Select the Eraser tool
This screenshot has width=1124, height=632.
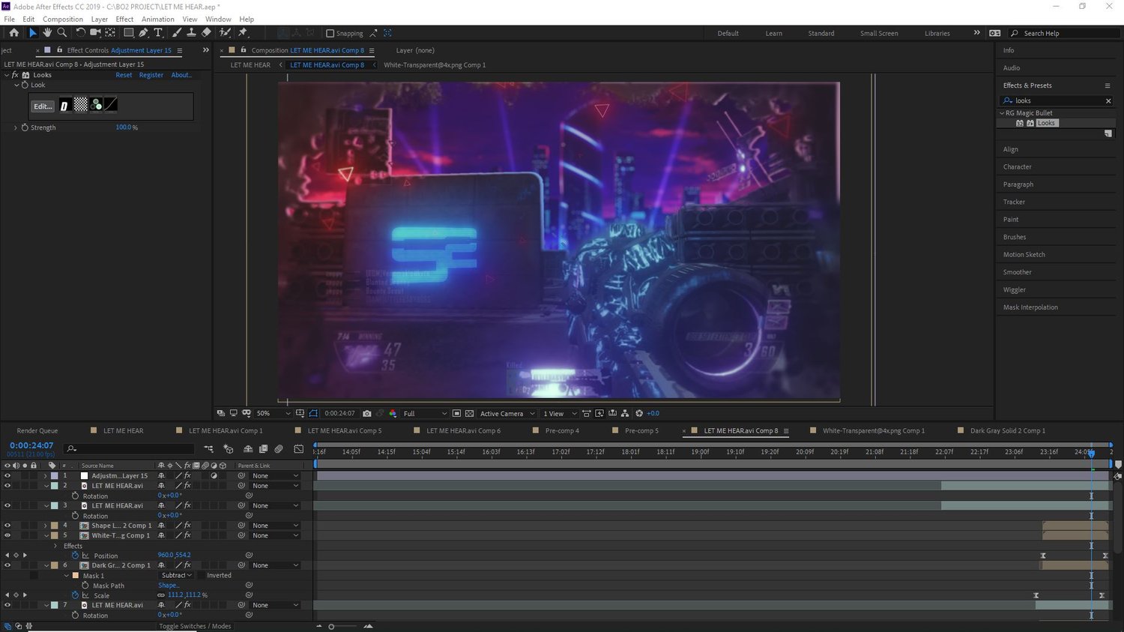click(x=206, y=33)
